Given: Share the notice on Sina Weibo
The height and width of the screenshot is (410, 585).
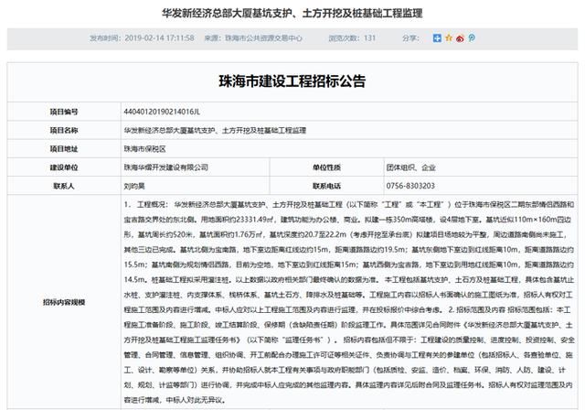Looking at the screenshot, I should 460,38.
